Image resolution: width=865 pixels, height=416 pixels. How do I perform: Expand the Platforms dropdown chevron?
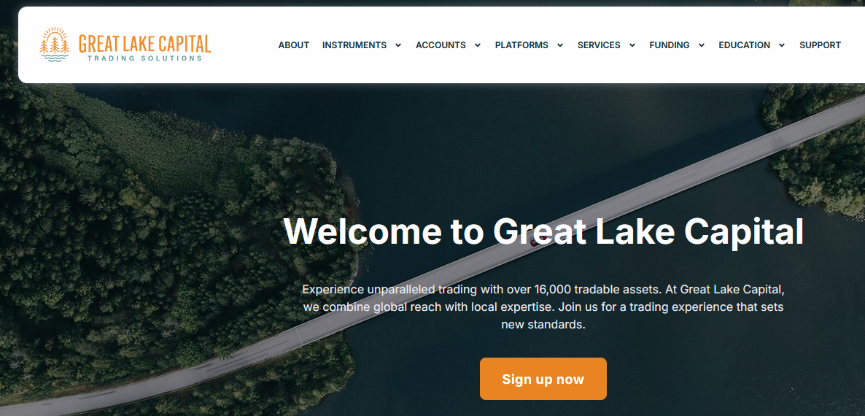(560, 45)
